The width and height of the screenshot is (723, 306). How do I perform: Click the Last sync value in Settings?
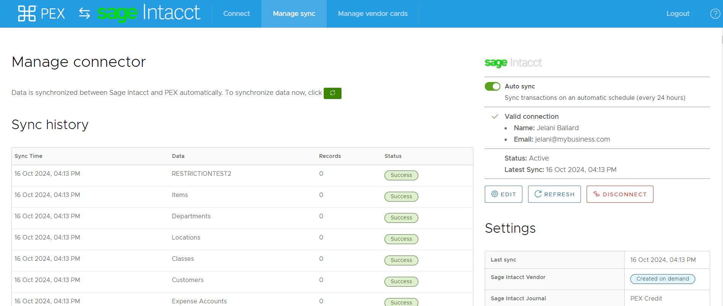663,260
